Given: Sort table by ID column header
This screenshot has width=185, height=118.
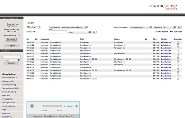Looking at the screenshot, I should [27, 39].
